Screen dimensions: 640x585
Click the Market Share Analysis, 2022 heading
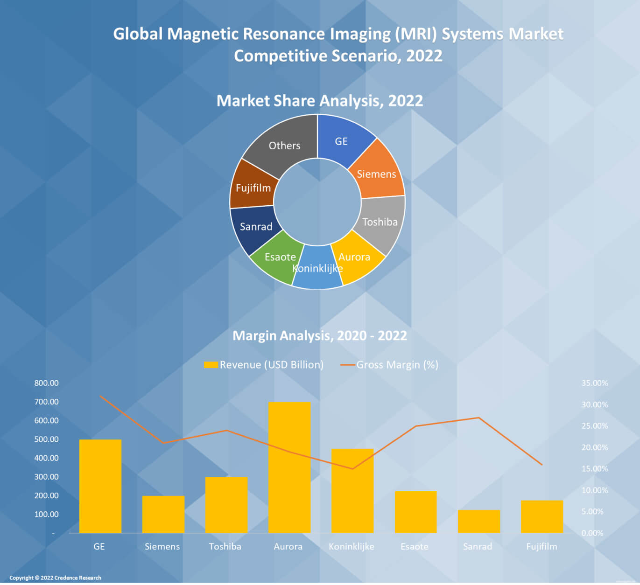pyautogui.click(x=320, y=101)
